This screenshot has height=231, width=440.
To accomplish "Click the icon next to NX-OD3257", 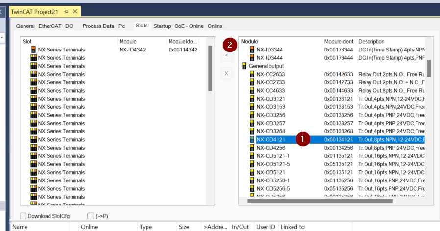I will pos(252,123).
